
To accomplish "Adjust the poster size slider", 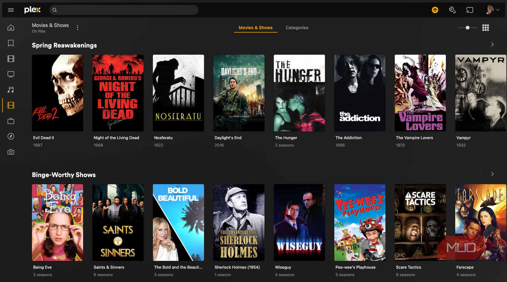I will pyautogui.click(x=467, y=28).
